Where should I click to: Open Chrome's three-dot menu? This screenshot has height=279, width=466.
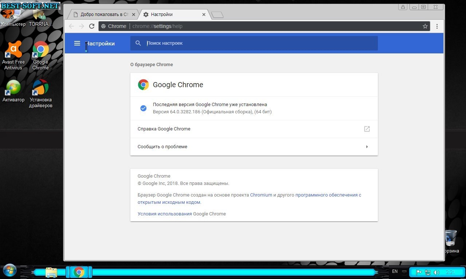coord(437,26)
